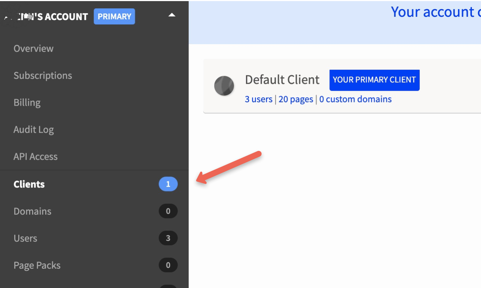Click the Clients count badge showing 1
This screenshot has height=288, width=481.
168,184
